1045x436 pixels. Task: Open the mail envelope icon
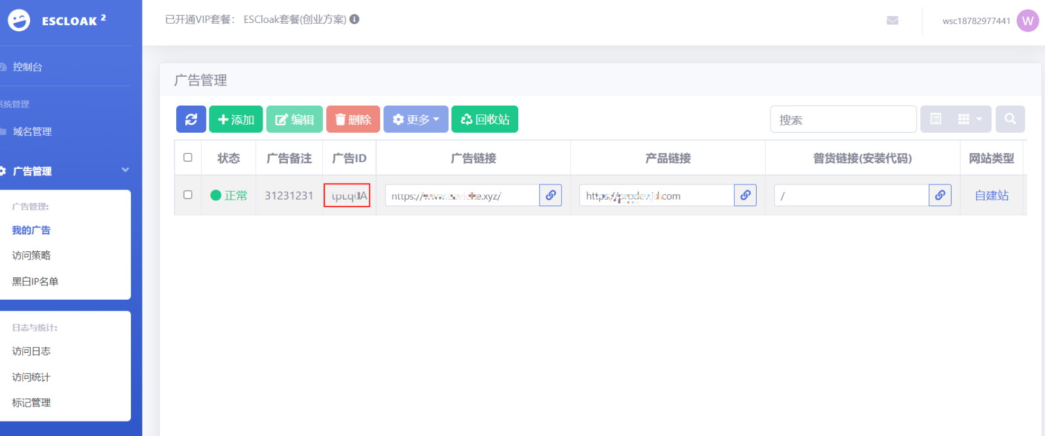tap(892, 21)
